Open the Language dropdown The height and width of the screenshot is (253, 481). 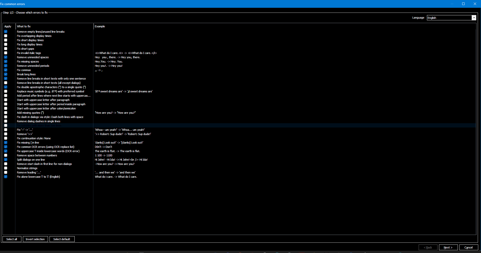point(474,18)
